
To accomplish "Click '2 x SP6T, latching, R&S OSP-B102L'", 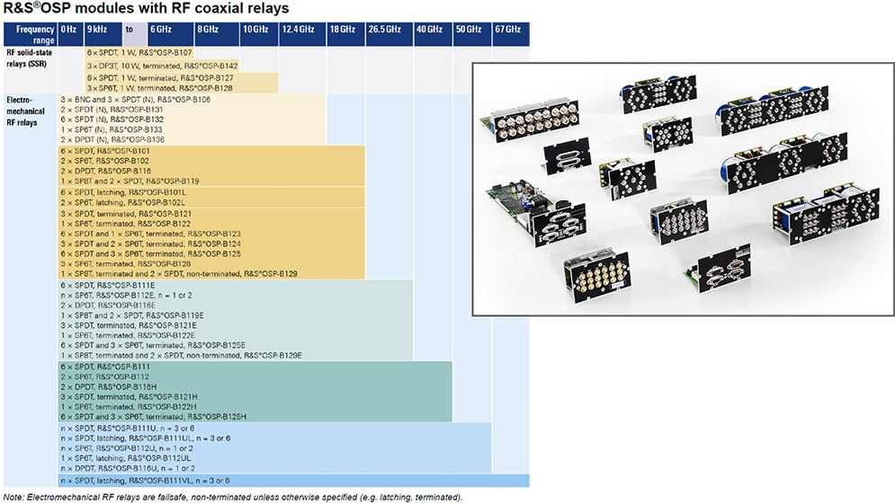I will coord(122,202).
